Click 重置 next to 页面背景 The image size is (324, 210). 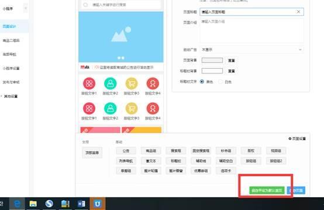tap(231, 61)
